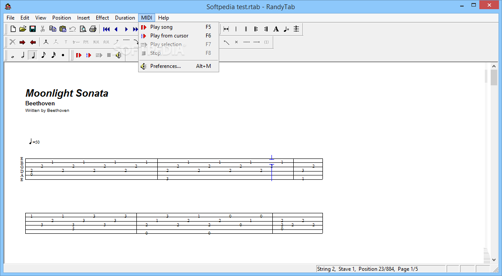Select the sixteenth note duration

53,55
